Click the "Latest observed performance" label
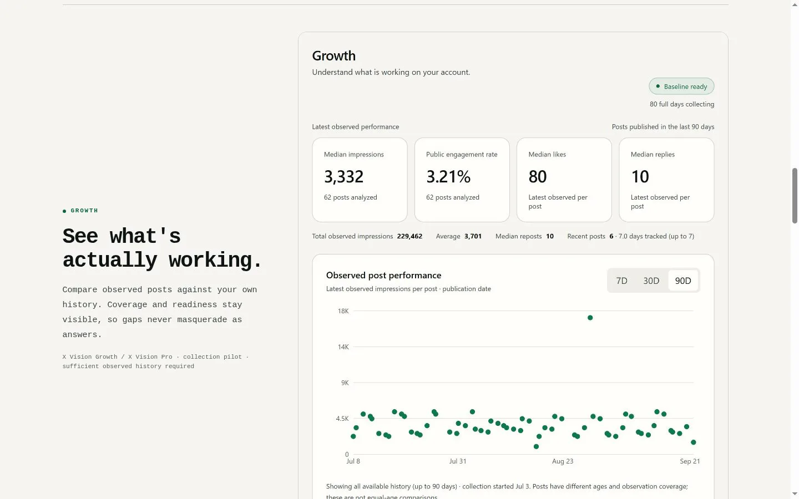799x499 pixels. (x=356, y=127)
